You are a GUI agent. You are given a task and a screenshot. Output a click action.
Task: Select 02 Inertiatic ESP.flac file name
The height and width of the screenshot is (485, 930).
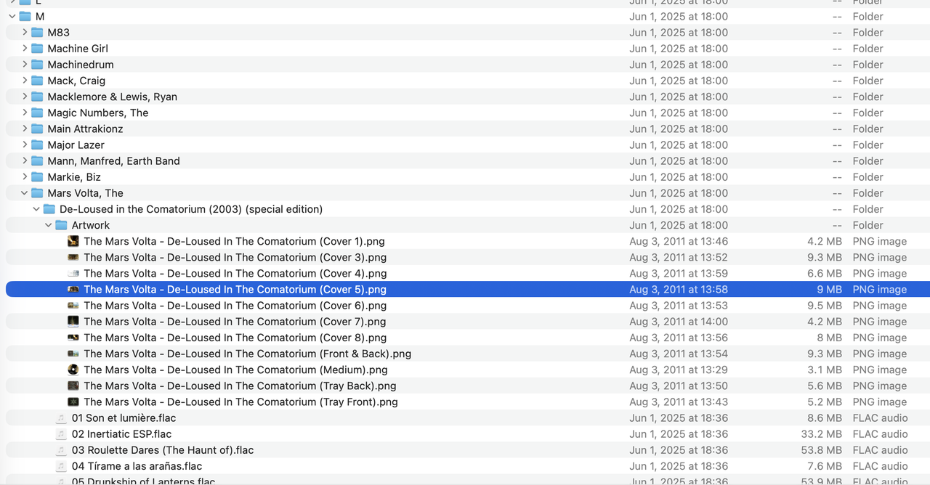(x=121, y=433)
